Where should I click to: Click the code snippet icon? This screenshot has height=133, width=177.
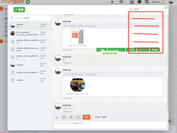coord(78,117)
